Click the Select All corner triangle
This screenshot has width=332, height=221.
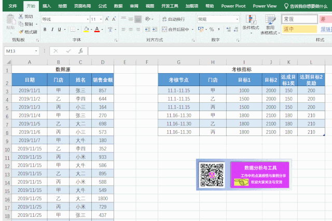[8, 62]
